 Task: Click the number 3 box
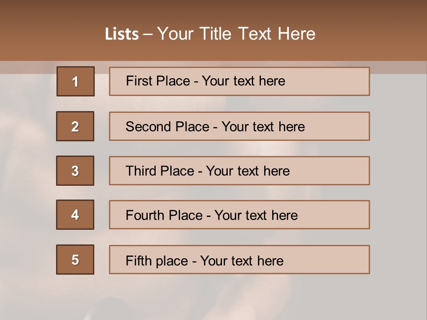[75, 171]
